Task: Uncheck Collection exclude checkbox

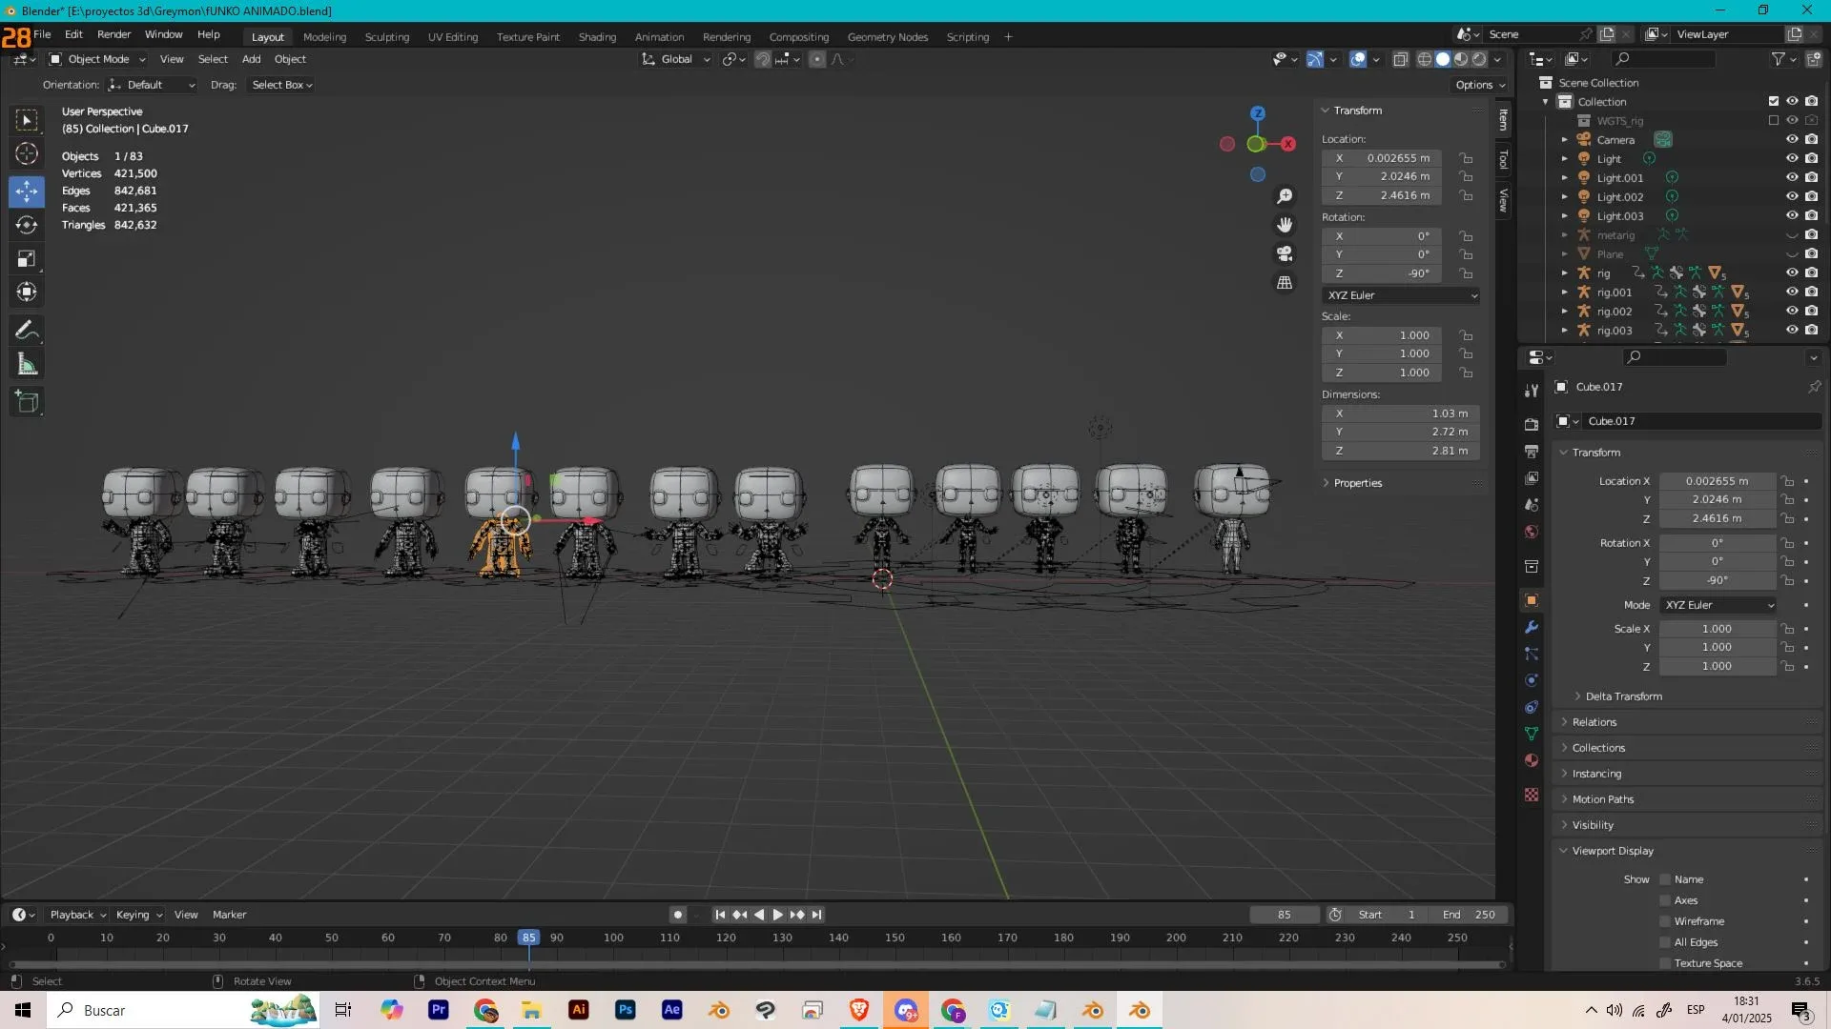Action: [x=1773, y=101]
